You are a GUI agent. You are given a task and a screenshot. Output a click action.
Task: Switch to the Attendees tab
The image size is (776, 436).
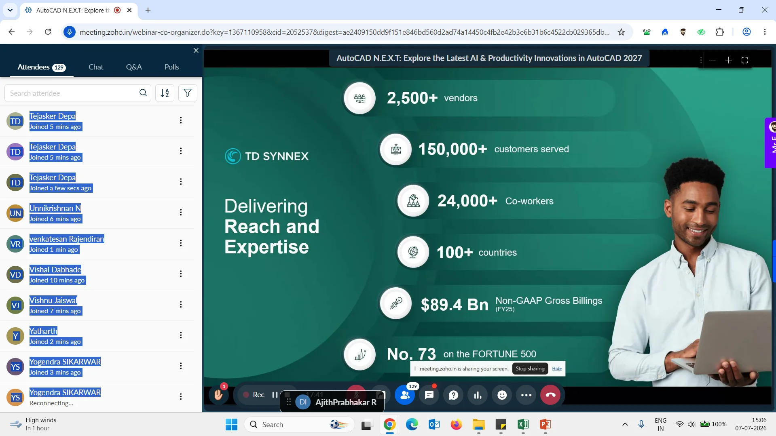tap(41, 67)
